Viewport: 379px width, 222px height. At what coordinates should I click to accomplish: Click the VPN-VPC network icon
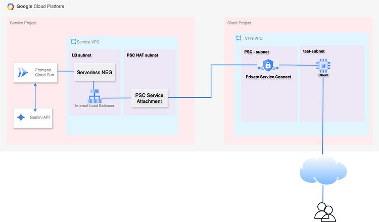239,38
